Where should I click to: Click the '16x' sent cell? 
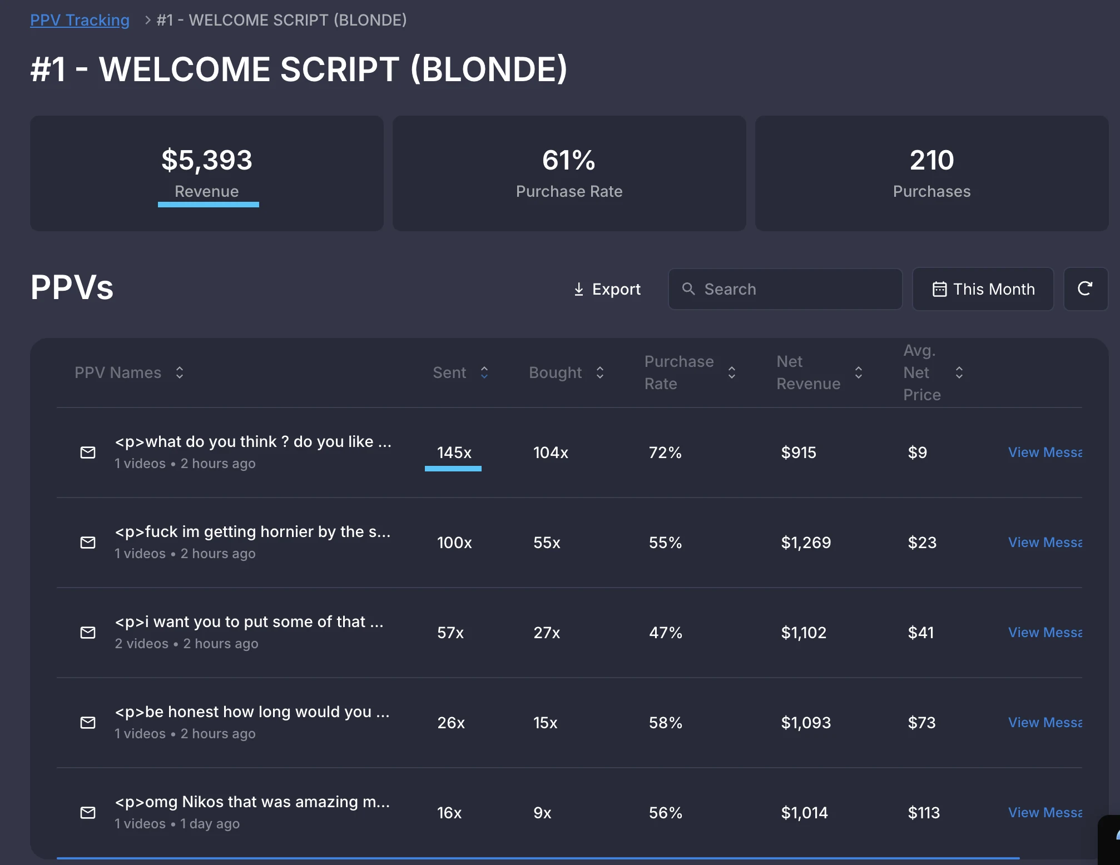pyautogui.click(x=449, y=813)
